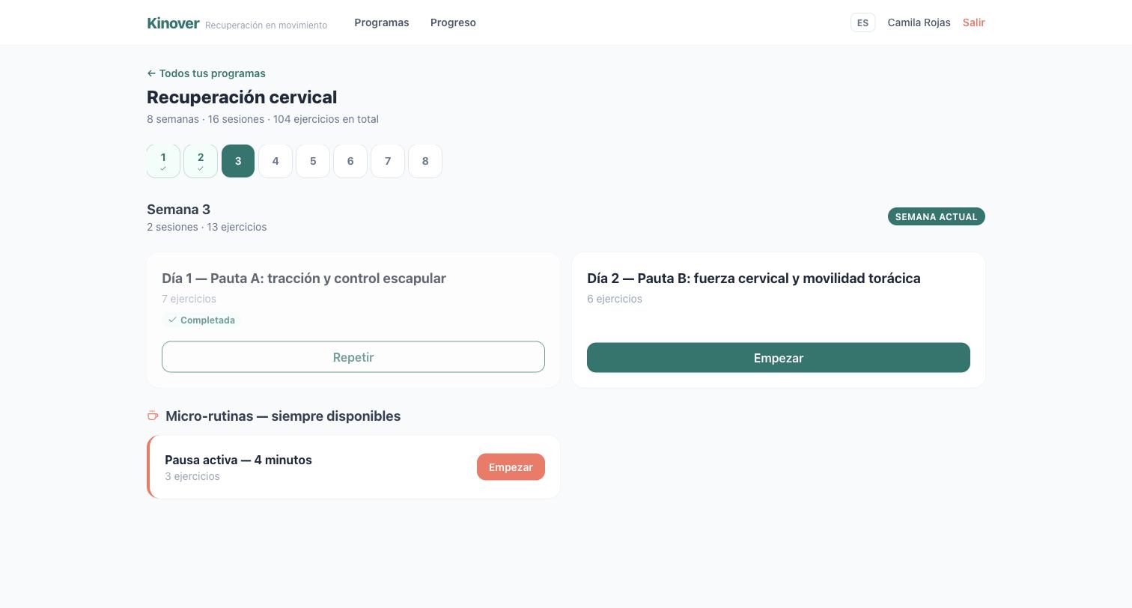Switch to week 4

276,161
